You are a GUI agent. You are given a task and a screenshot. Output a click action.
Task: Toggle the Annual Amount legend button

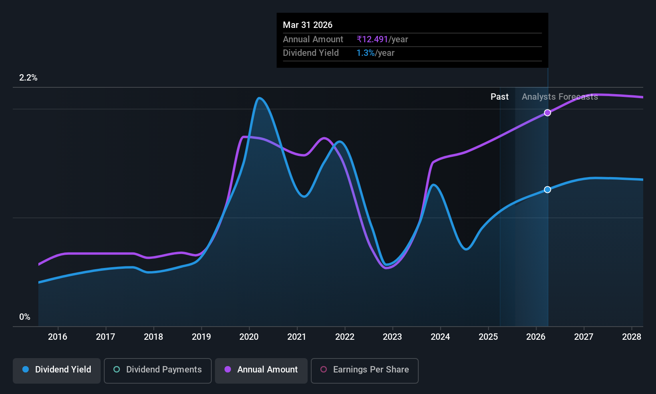(x=261, y=370)
